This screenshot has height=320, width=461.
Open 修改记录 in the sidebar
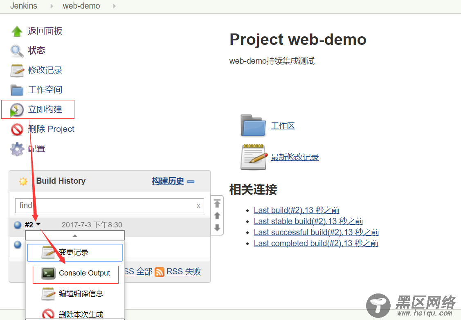pyautogui.click(x=45, y=70)
